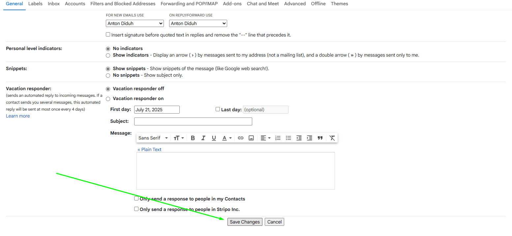Viewport: 512px width, 236px height.
Task: Expand the font family dropdown in the editor
Action: [153, 138]
